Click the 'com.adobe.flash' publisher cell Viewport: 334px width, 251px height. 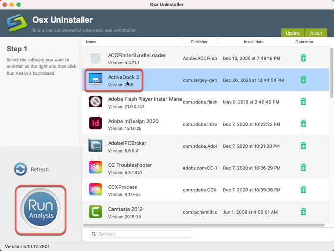click(200, 102)
